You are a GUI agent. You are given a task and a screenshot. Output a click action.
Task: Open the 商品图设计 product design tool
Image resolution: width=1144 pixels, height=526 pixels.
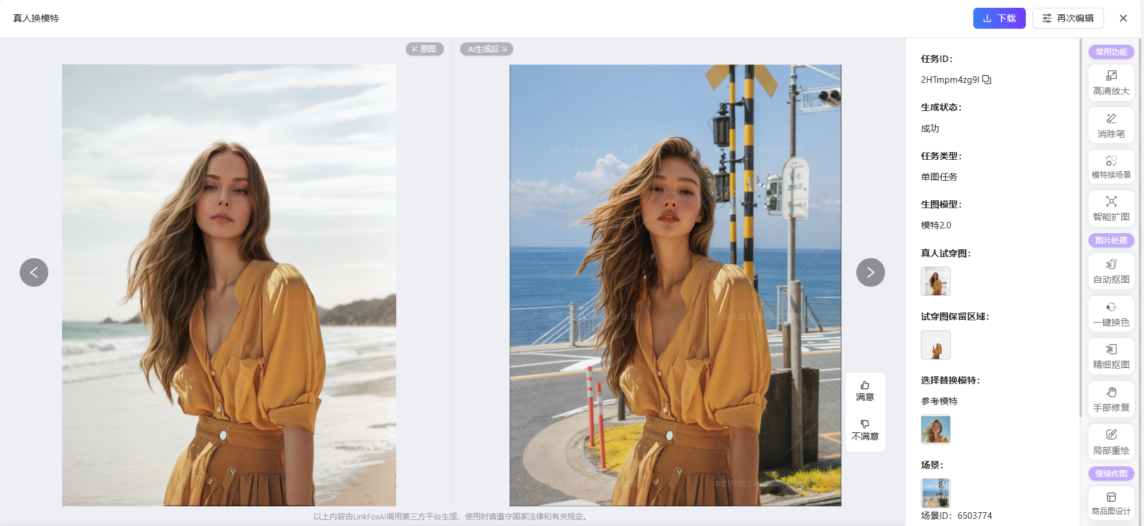pyautogui.click(x=1111, y=504)
